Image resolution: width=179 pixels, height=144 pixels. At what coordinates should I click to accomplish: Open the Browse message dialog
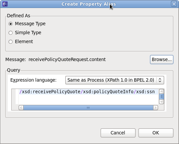(162, 59)
